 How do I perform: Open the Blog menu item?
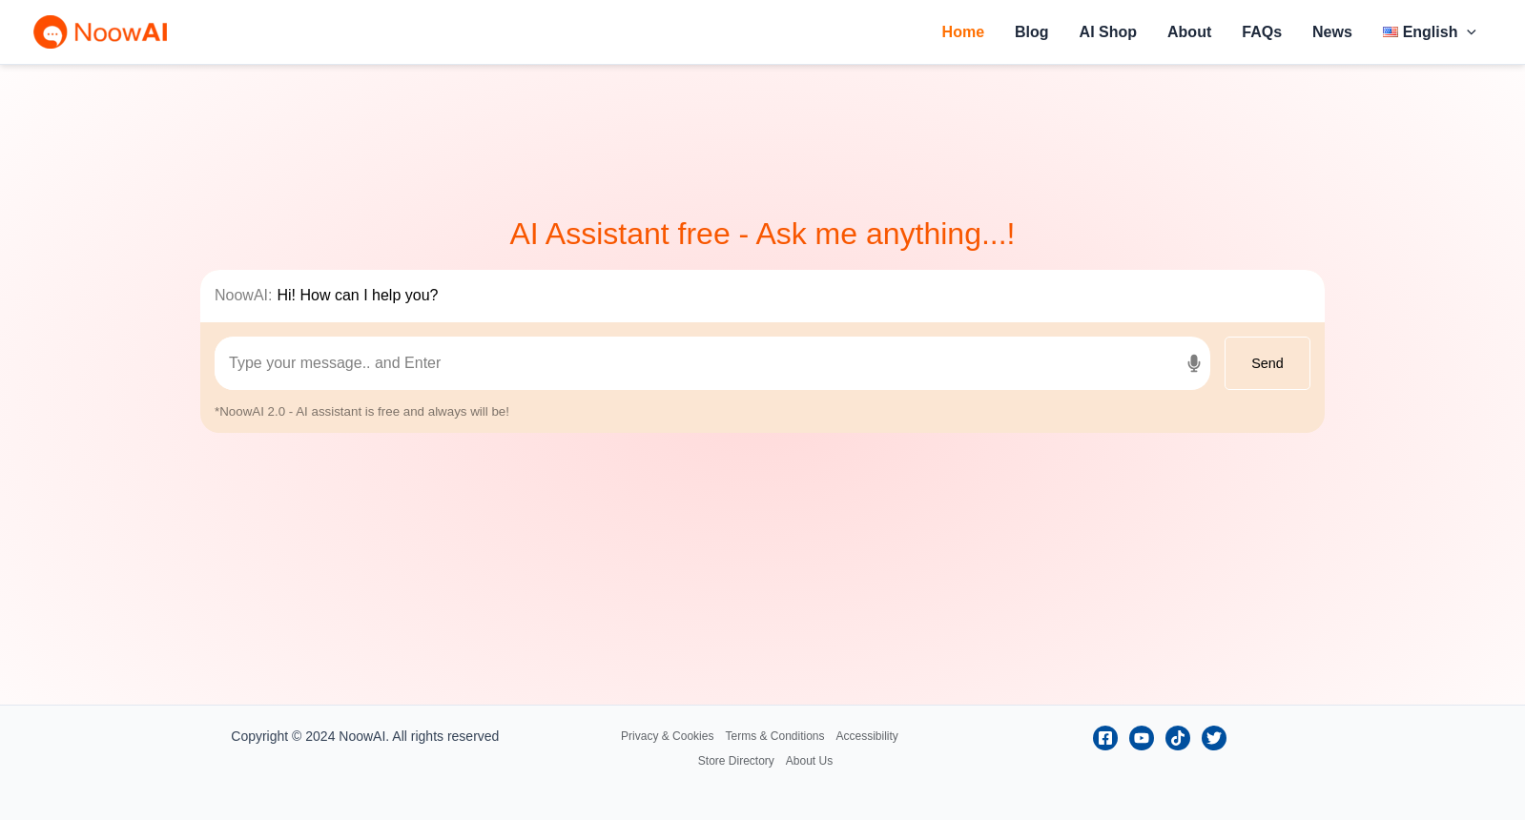point(1031,32)
